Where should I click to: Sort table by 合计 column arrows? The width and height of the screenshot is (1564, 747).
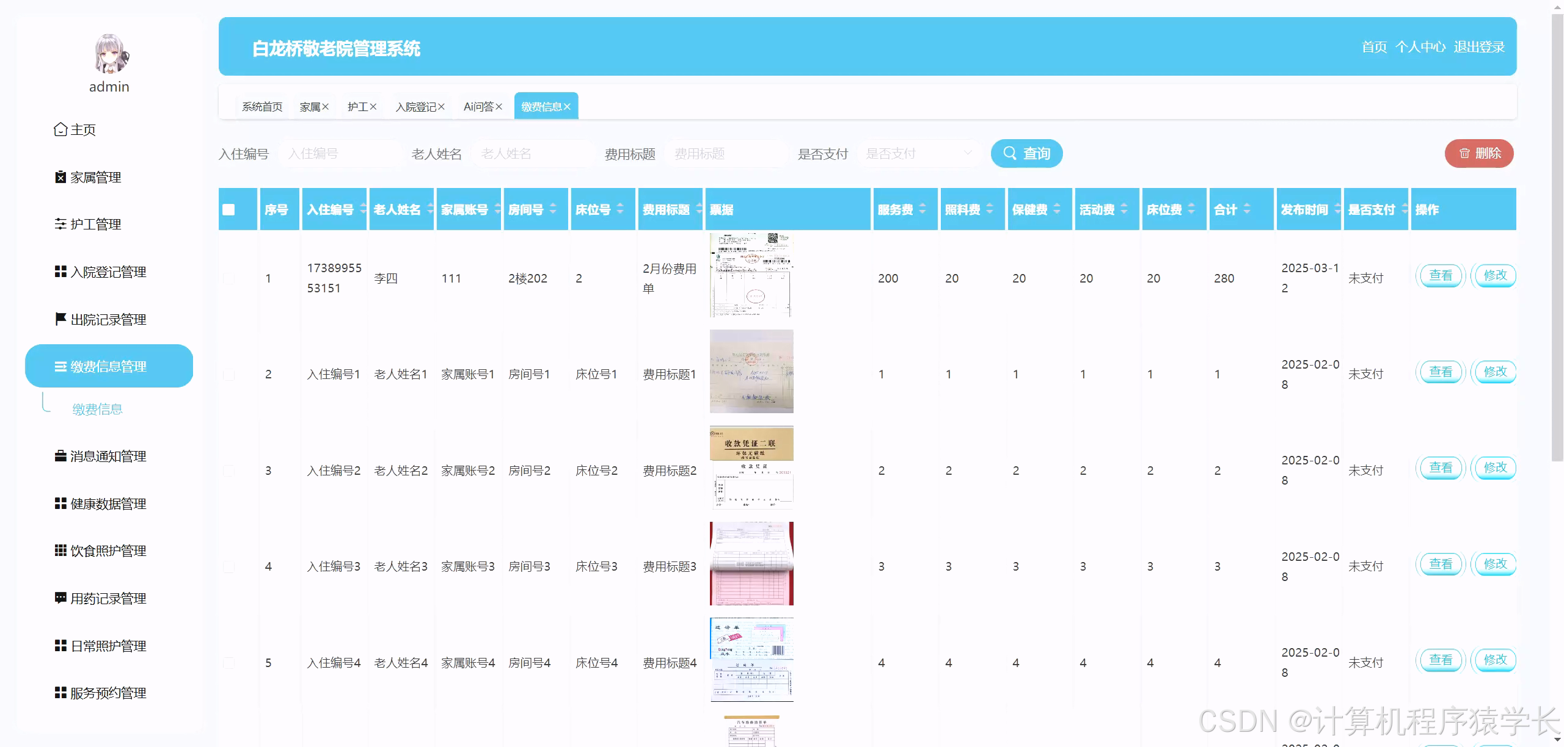1247,209
